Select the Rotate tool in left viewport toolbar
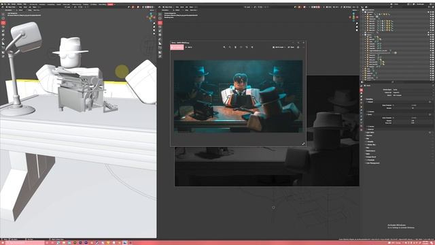The width and height of the screenshot is (435, 245). pos(3,27)
